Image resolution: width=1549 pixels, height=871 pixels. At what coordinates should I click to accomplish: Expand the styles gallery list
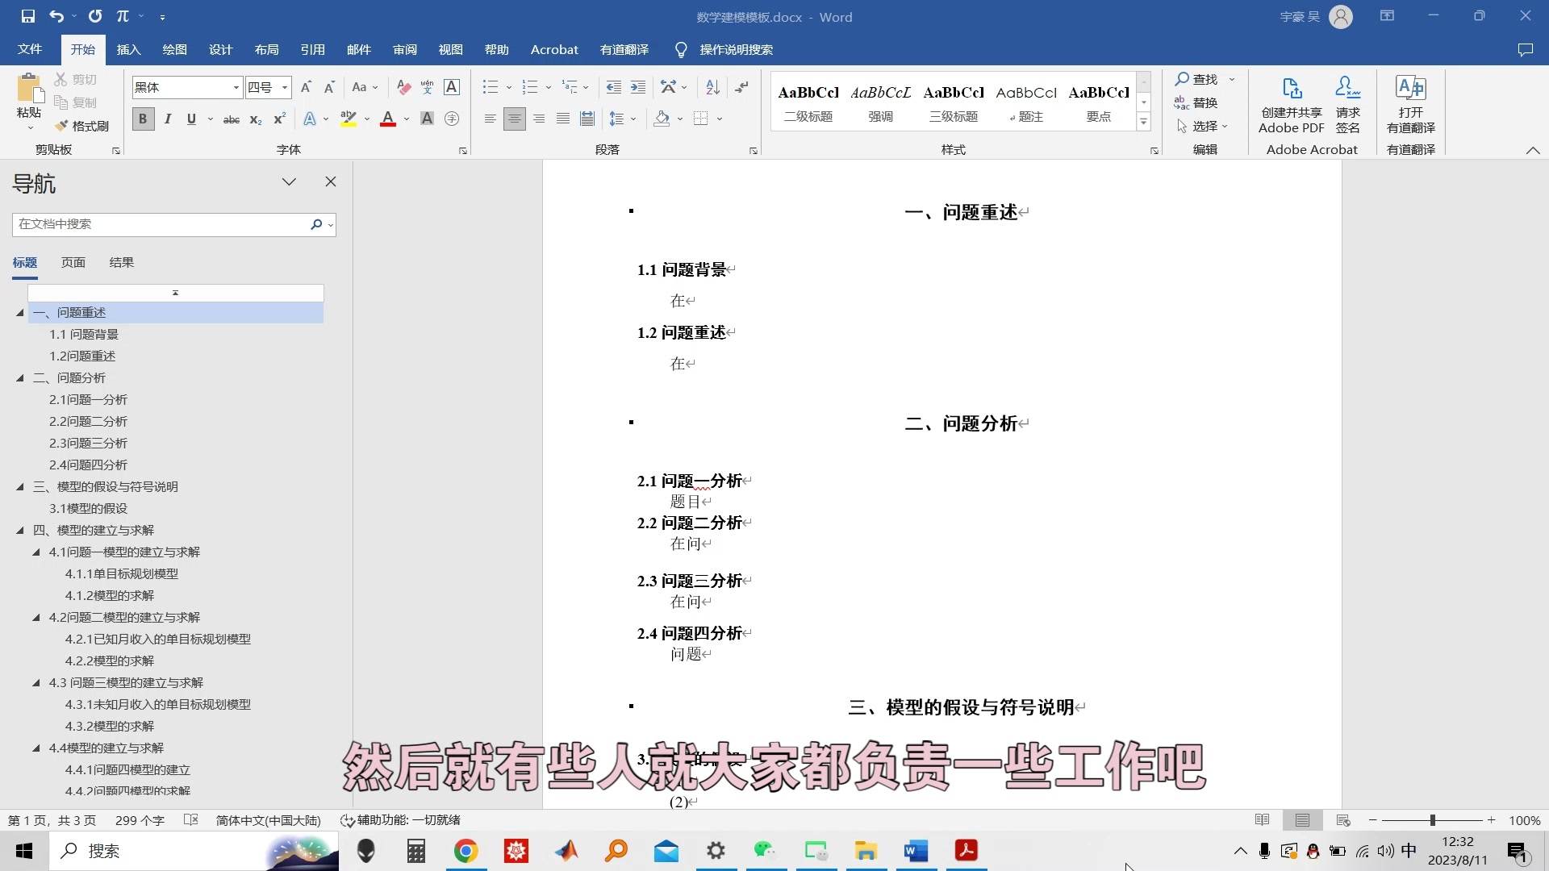pos(1143,122)
